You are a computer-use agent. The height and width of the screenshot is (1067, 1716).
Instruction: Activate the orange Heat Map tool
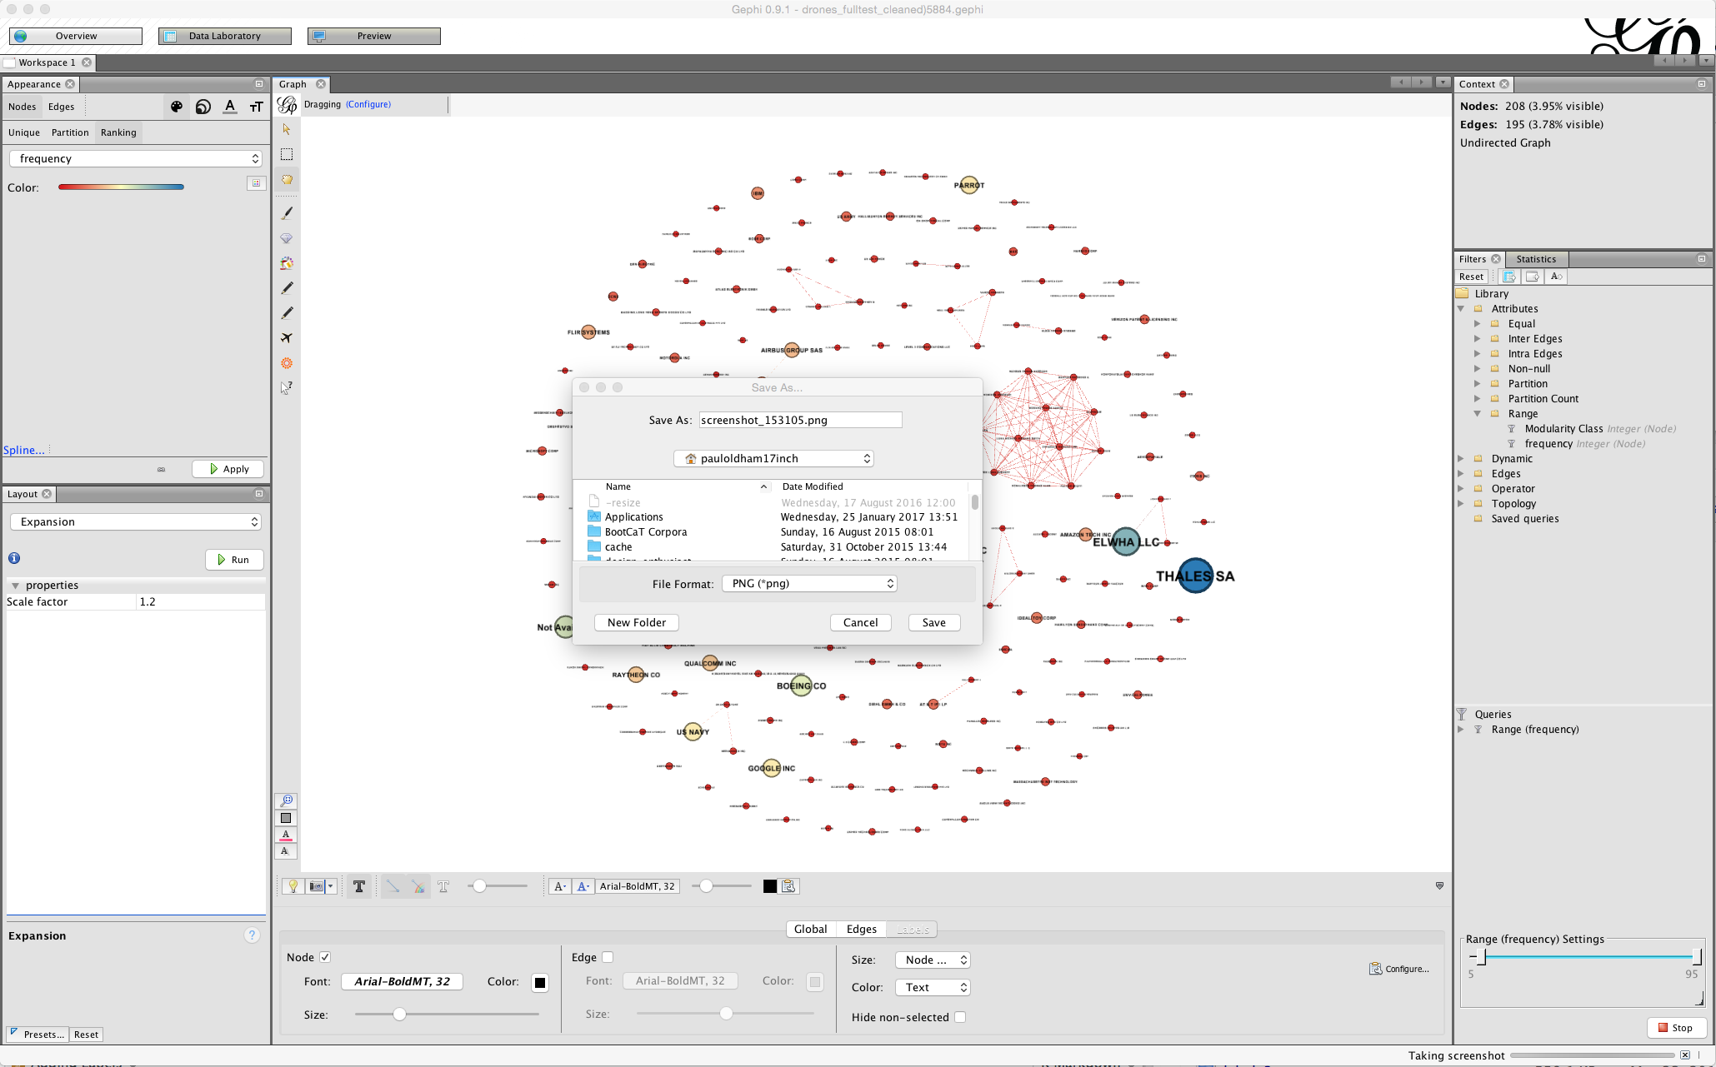tap(287, 363)
